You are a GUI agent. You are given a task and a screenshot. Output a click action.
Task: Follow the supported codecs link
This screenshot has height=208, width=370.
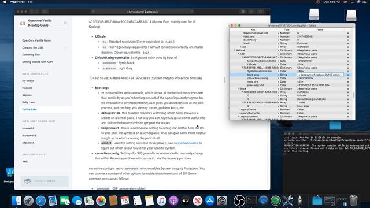(186, 143)
